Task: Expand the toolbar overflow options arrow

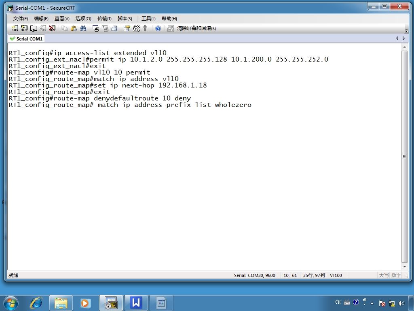Action: coord(406,31)
